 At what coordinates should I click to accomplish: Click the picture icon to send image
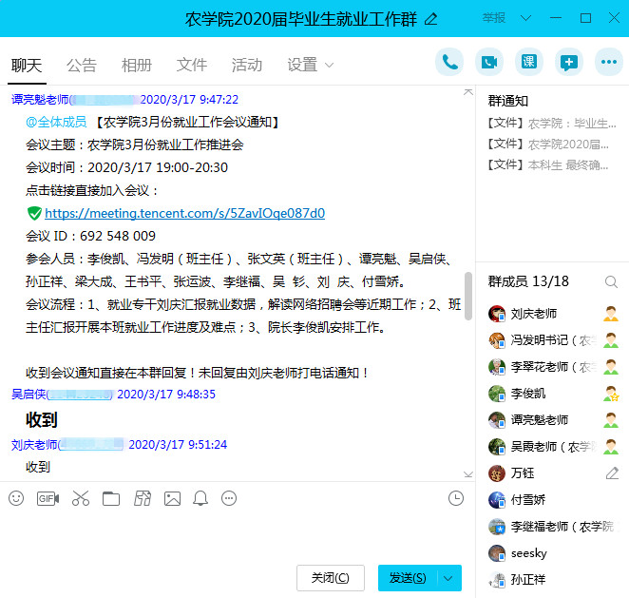tap(172, 498)
